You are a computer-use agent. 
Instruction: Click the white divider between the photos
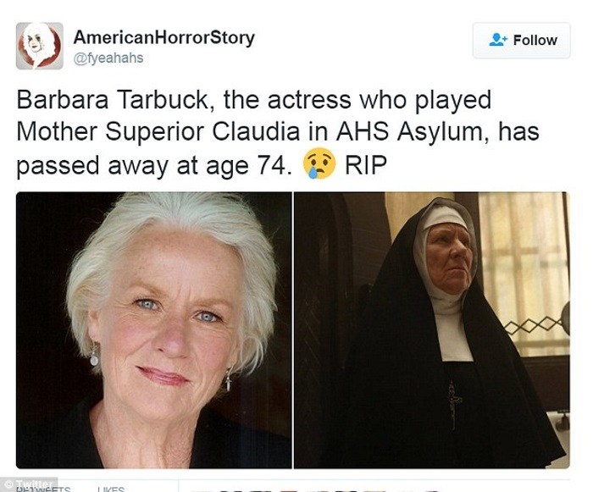pos(293,330)
